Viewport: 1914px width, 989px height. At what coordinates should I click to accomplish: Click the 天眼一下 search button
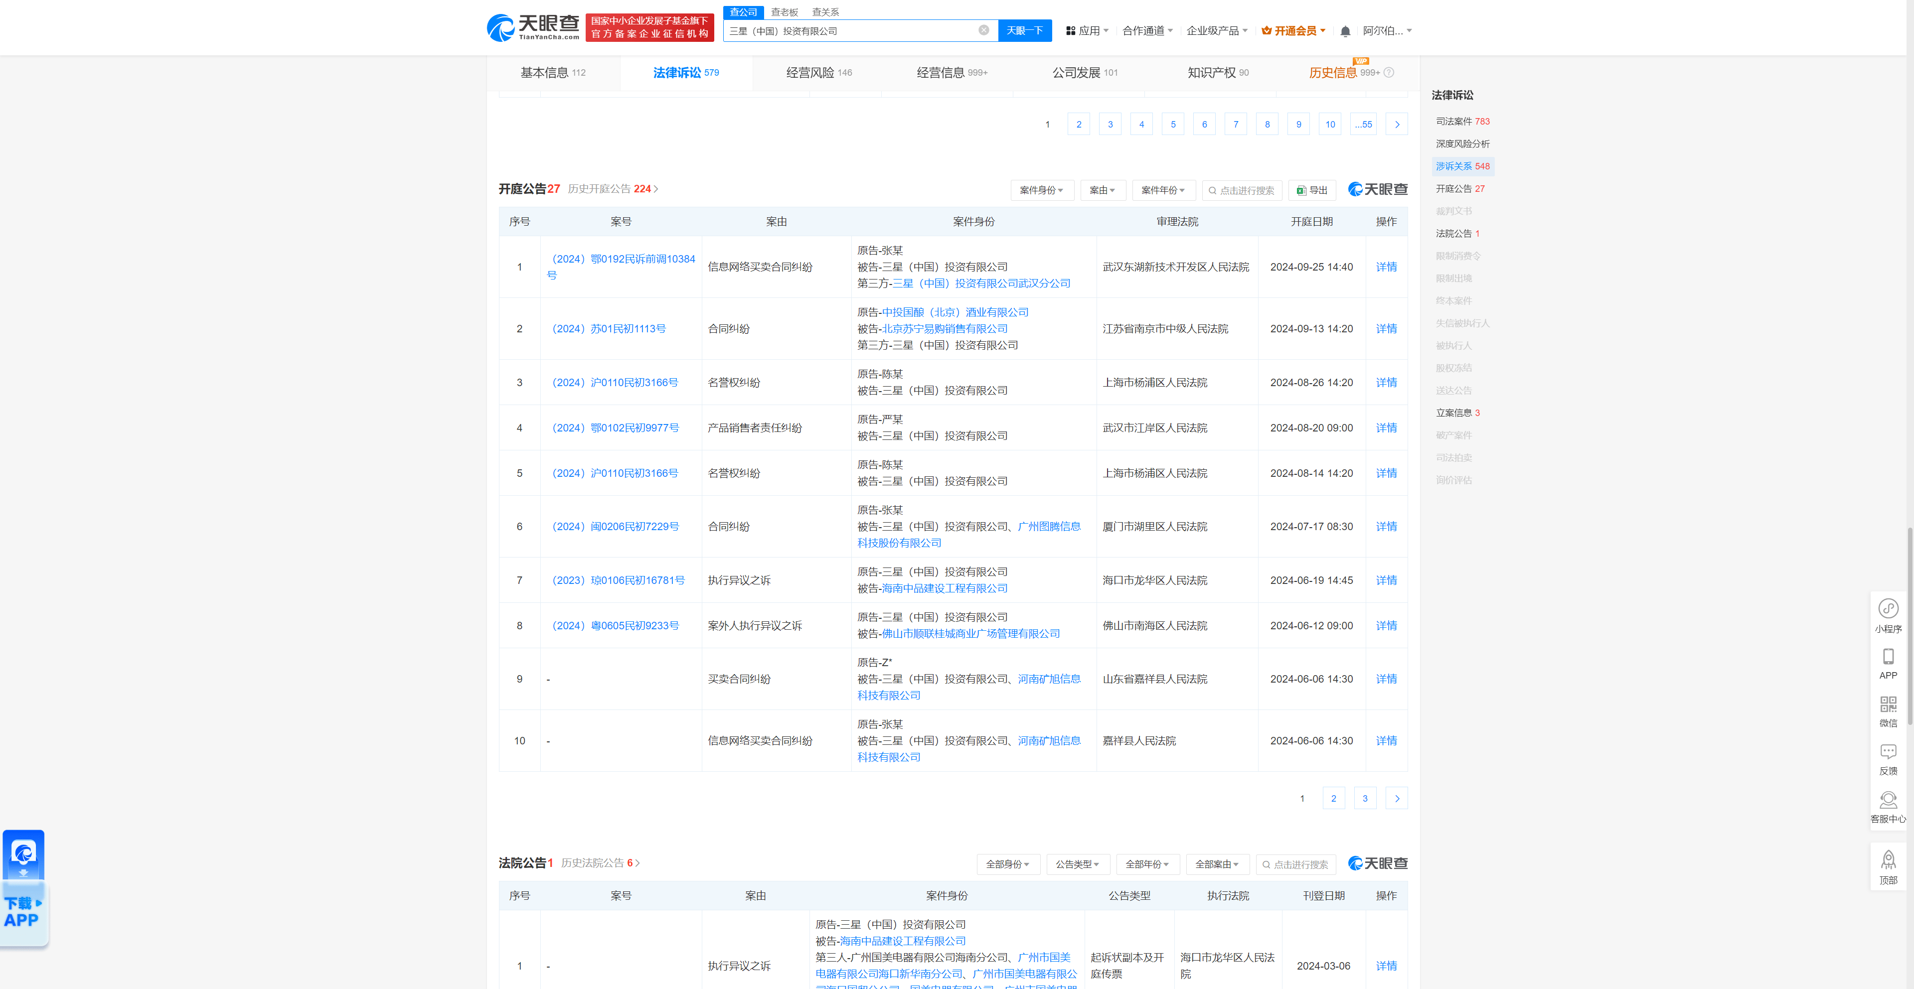(1025, 30)
